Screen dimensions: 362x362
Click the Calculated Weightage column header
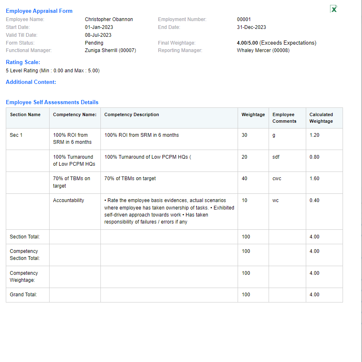321,118
